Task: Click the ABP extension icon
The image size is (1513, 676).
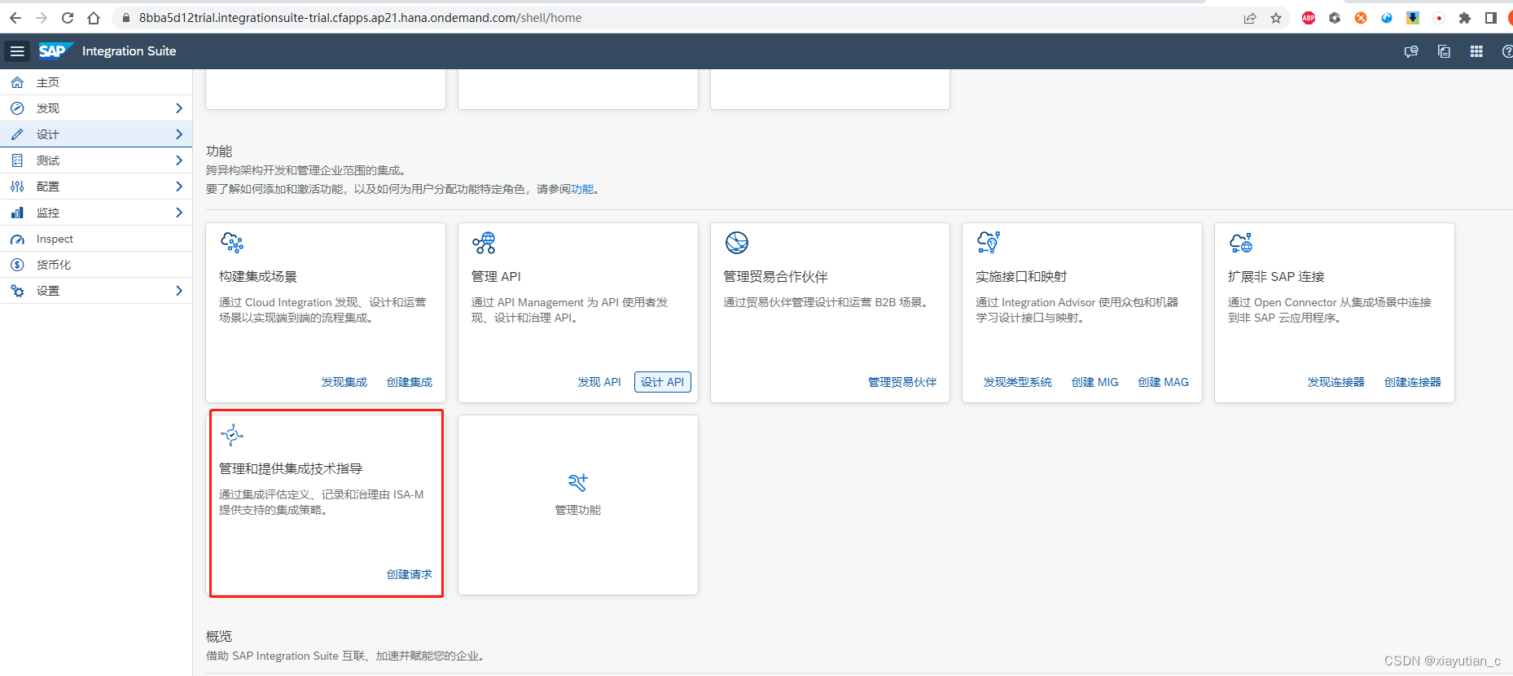Action: pyautogui.click(x=1309, y=18)
